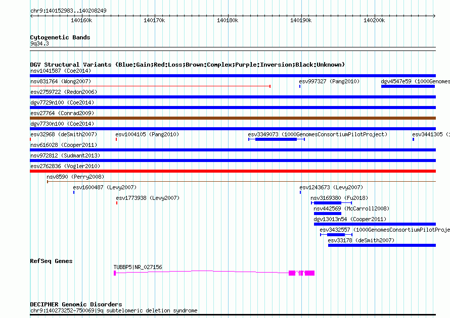This screenshot has width=450, height=318.
Task: Select the esv3349073 variant feature glyph
Action: pos(277,139)
